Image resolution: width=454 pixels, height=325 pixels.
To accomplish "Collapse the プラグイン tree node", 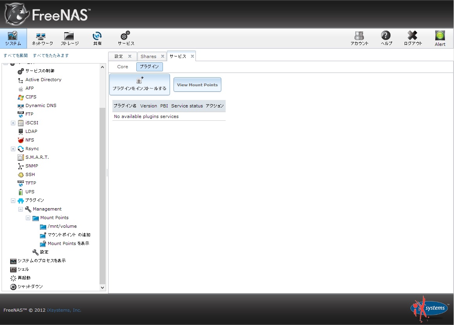I will click(13, 200).
